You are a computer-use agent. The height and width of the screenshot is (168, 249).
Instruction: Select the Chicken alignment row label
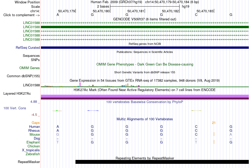pyautogui.click(x=34, y=146)
